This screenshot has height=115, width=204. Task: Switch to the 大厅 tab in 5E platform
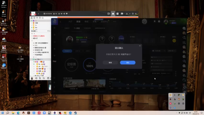(x=70, y=22)
